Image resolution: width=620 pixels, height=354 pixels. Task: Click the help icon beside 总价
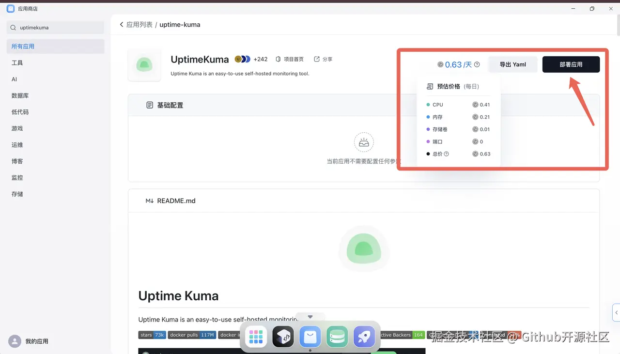(447, 154)
